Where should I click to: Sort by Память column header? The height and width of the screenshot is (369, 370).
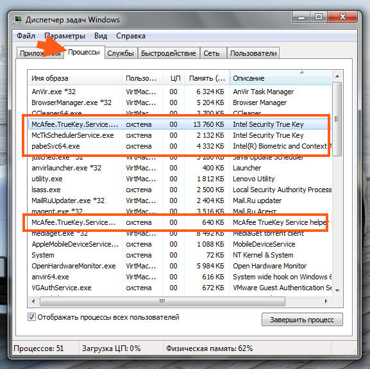click(x=207, y=78)
